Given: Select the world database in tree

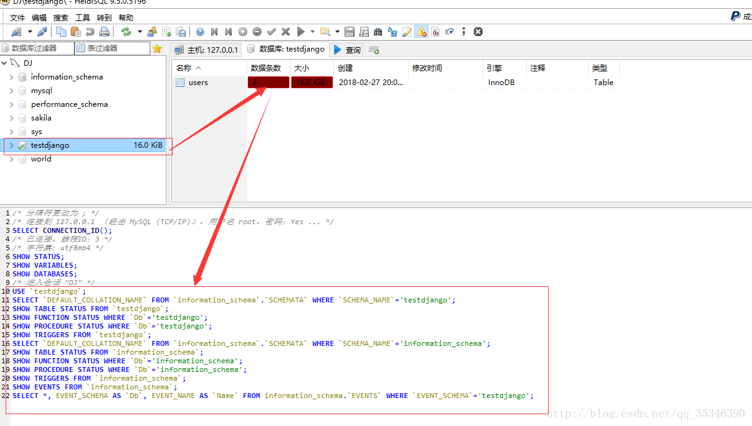Looking at the screenshot, I should tap(41, 159).
